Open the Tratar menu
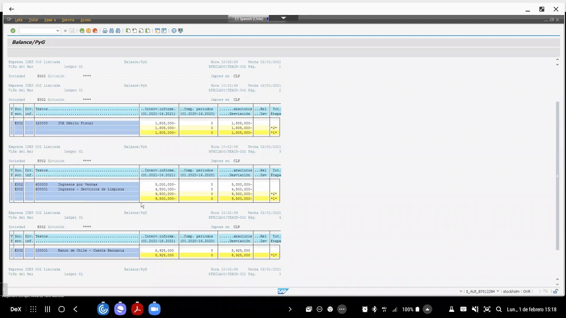 pyautogui.click(x=34, y=20)
